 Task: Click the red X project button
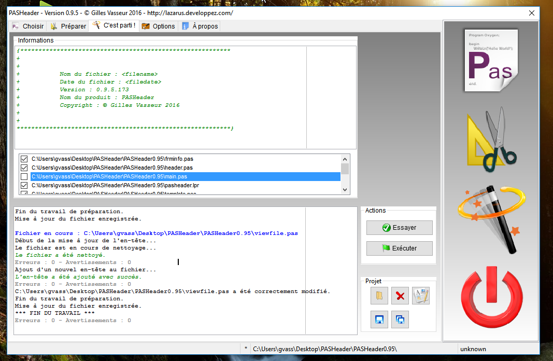coord(400,296)
